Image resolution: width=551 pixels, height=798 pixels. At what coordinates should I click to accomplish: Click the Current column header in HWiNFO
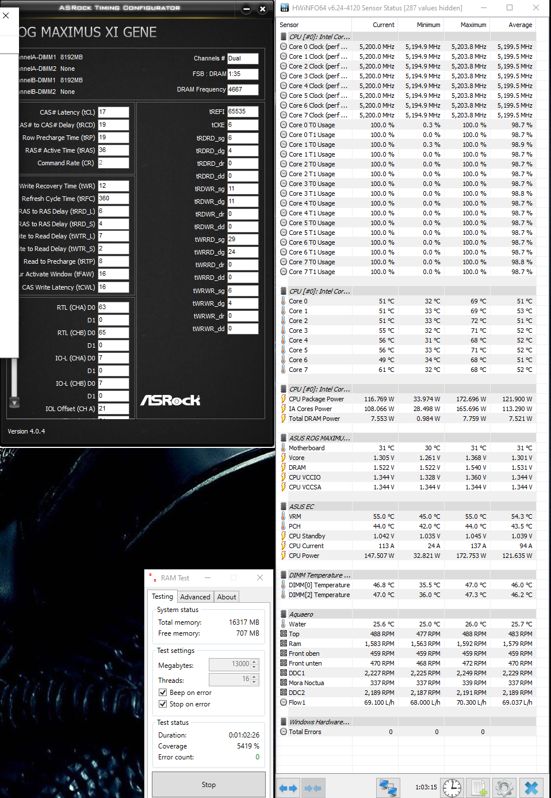[x=374, y=25]
